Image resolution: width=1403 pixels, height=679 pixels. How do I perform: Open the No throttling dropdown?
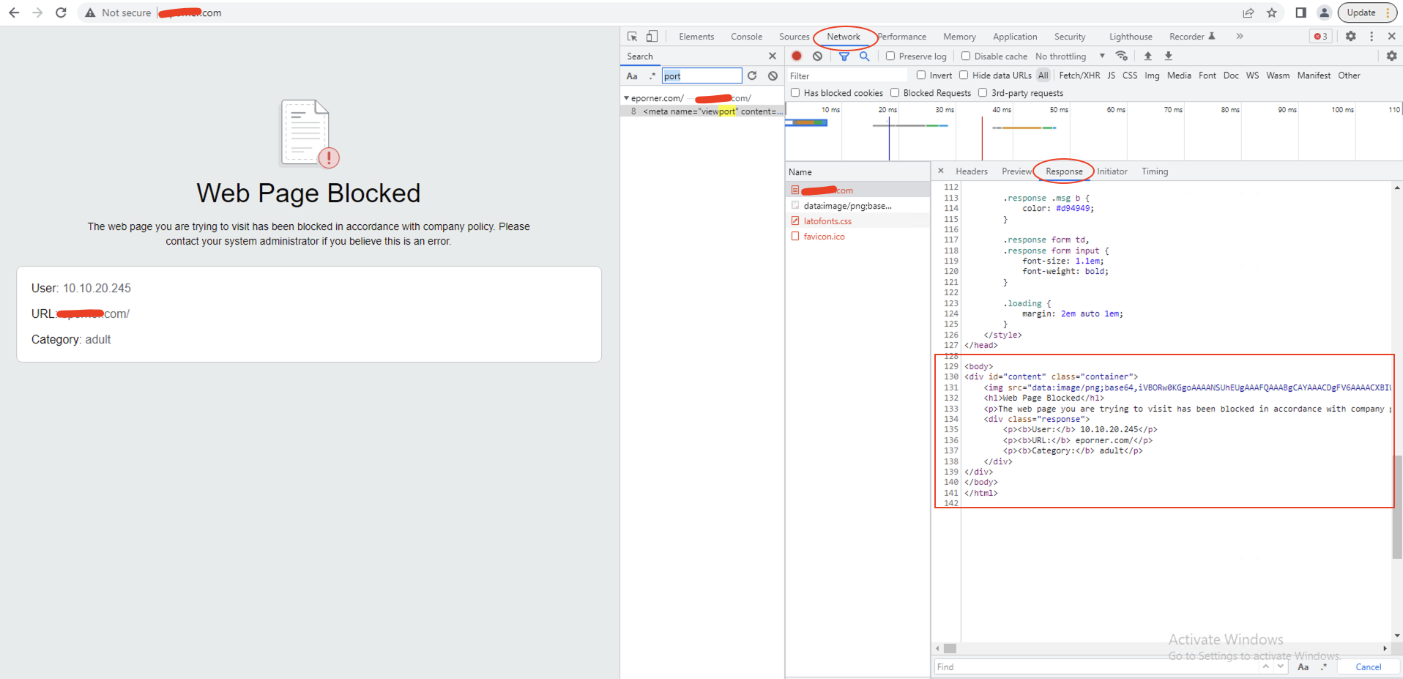[1069, 56]
